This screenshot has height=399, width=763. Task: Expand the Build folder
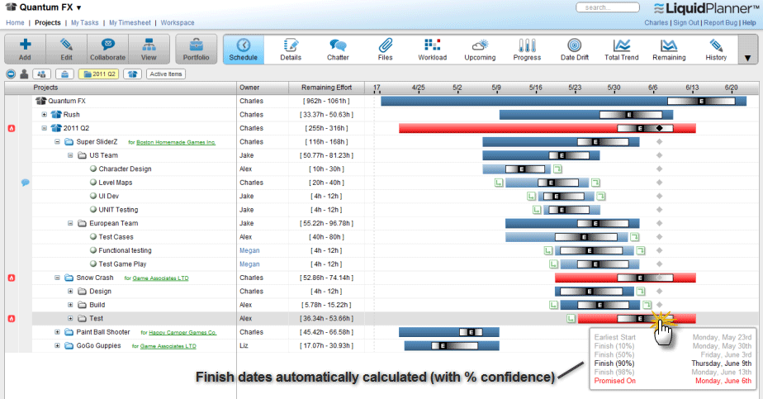(x=70, y=305)
